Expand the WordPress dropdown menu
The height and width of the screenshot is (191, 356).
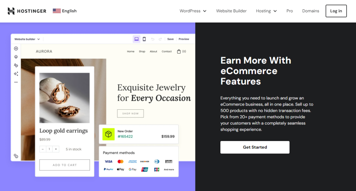tap(193, 11)
